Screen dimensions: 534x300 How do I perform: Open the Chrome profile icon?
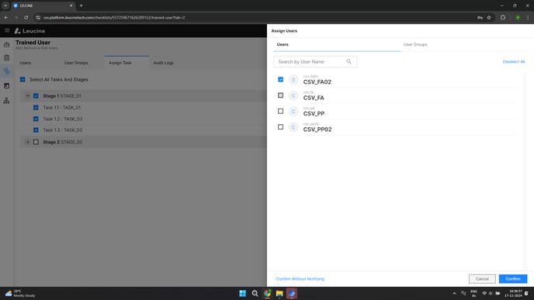click(x=518, y=17)
